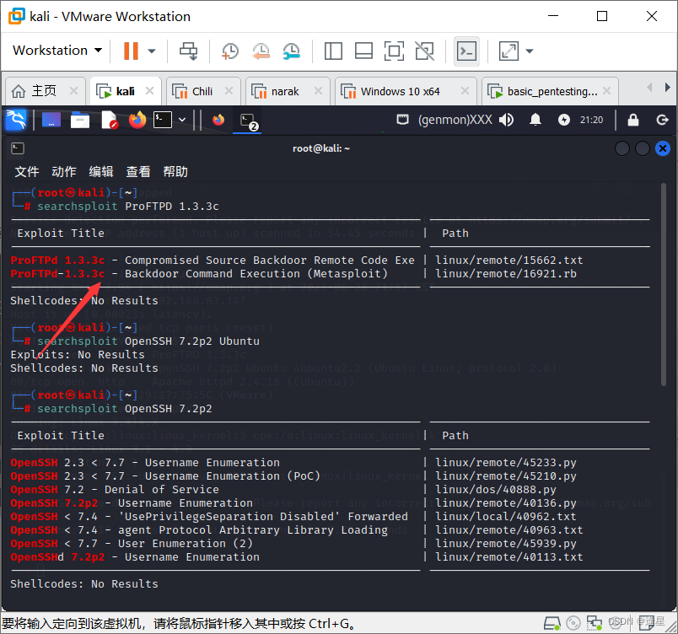Toggle the library sidebar view icon
The width and height of the screenshot is (678, 634).
(x=333, y=51)
